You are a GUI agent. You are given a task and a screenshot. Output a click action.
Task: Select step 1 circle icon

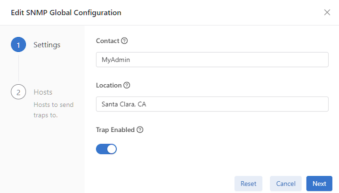coord(18,45)
